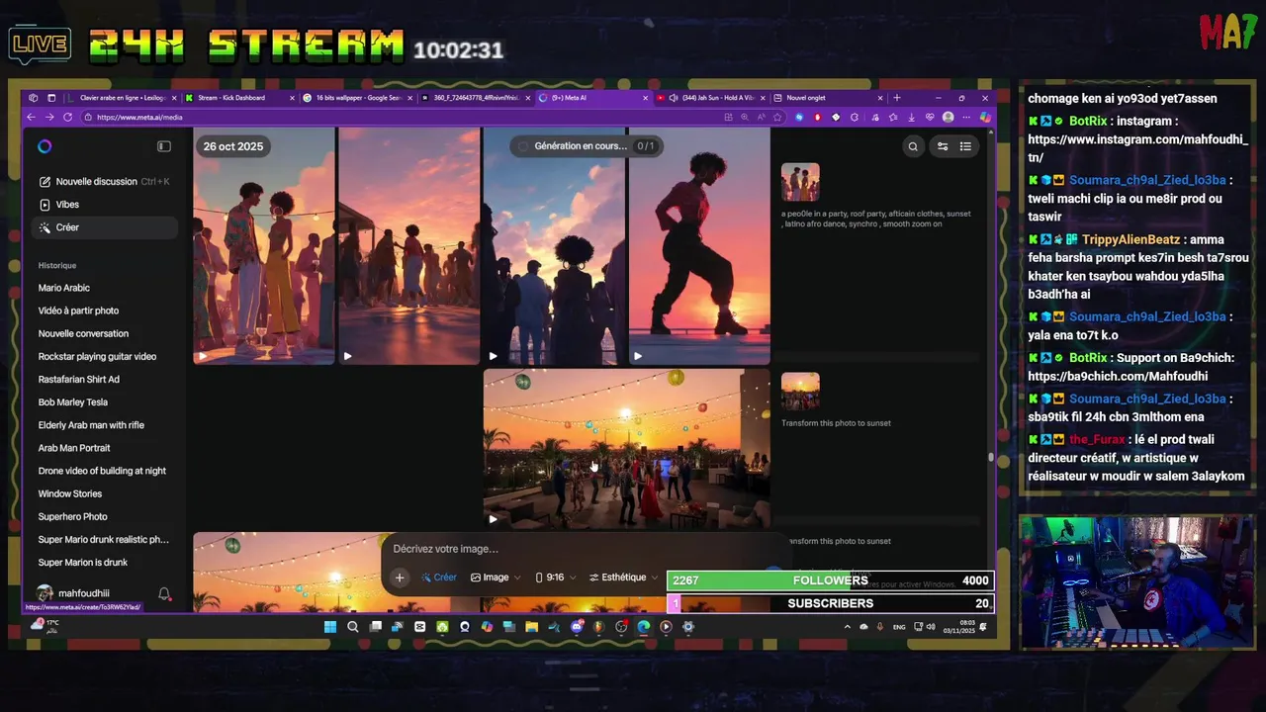Open Bob Marley Tesla history item
1266x712 pixels.
(x=72, y=402)
